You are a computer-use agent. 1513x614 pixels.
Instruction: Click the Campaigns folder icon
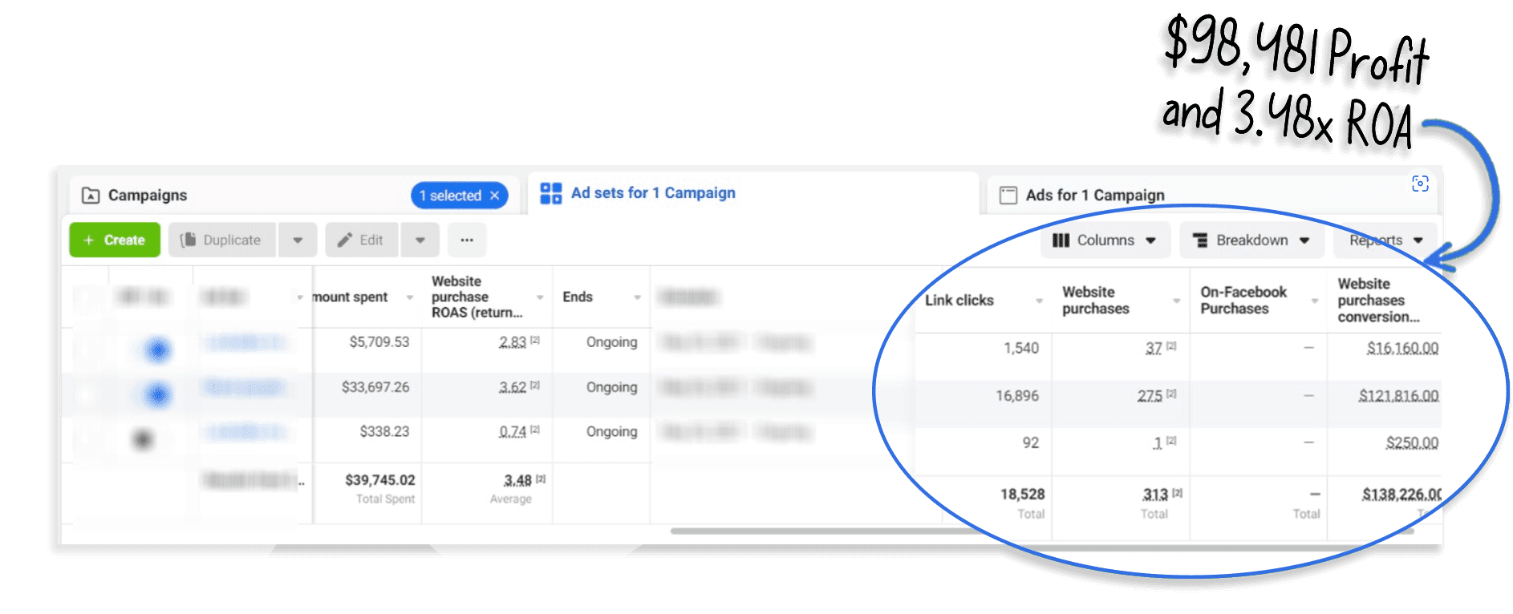pyautogui.click(x=91, y=196)
